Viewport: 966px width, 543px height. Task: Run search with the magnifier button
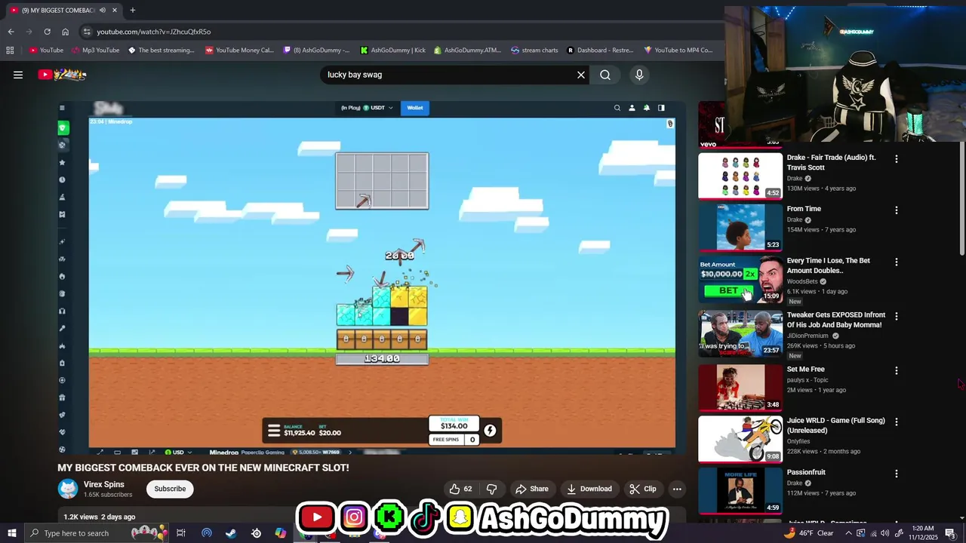605,75
